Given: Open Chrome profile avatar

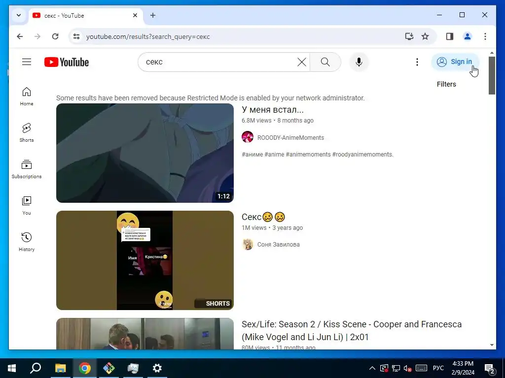Looking at the screenshot, I should pos(468,36).
